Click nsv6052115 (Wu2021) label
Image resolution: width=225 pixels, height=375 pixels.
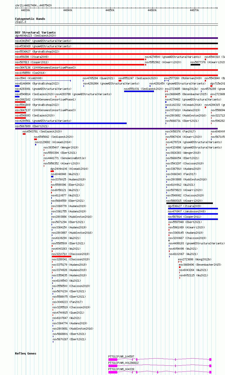194,275
